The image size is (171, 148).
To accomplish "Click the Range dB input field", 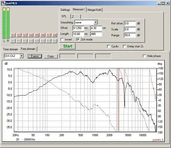I will 130,35.
